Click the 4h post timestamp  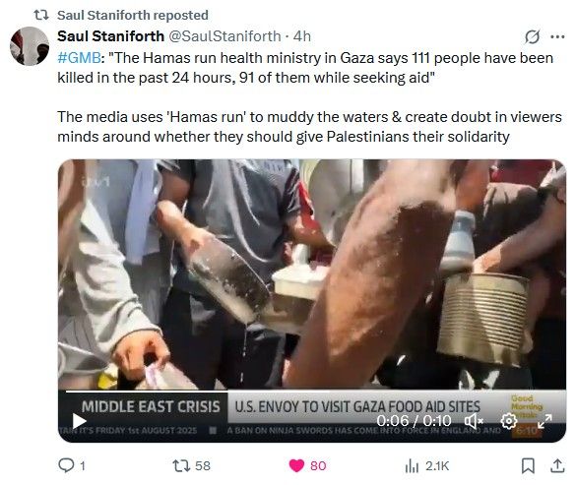coord(302,36)
